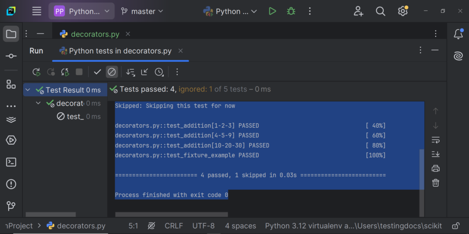Click the Python 3.12 virtualenv interpreter widget

coord(353,226)
